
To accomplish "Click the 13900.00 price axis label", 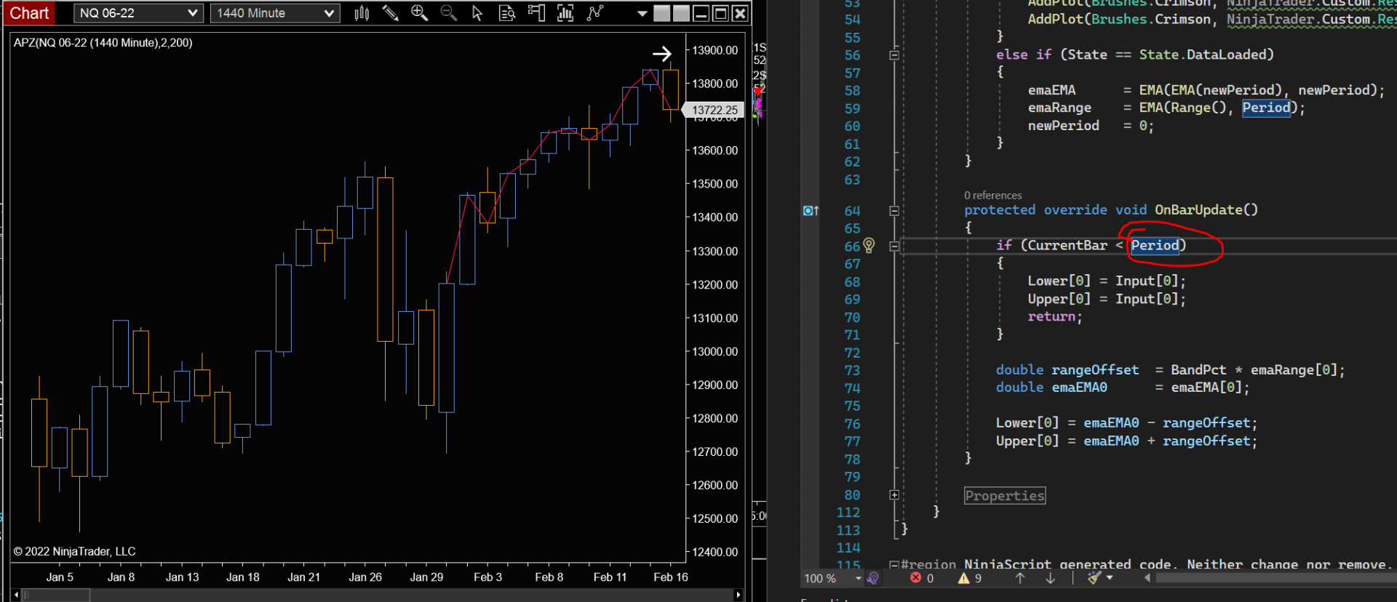I will click(715, 50).
